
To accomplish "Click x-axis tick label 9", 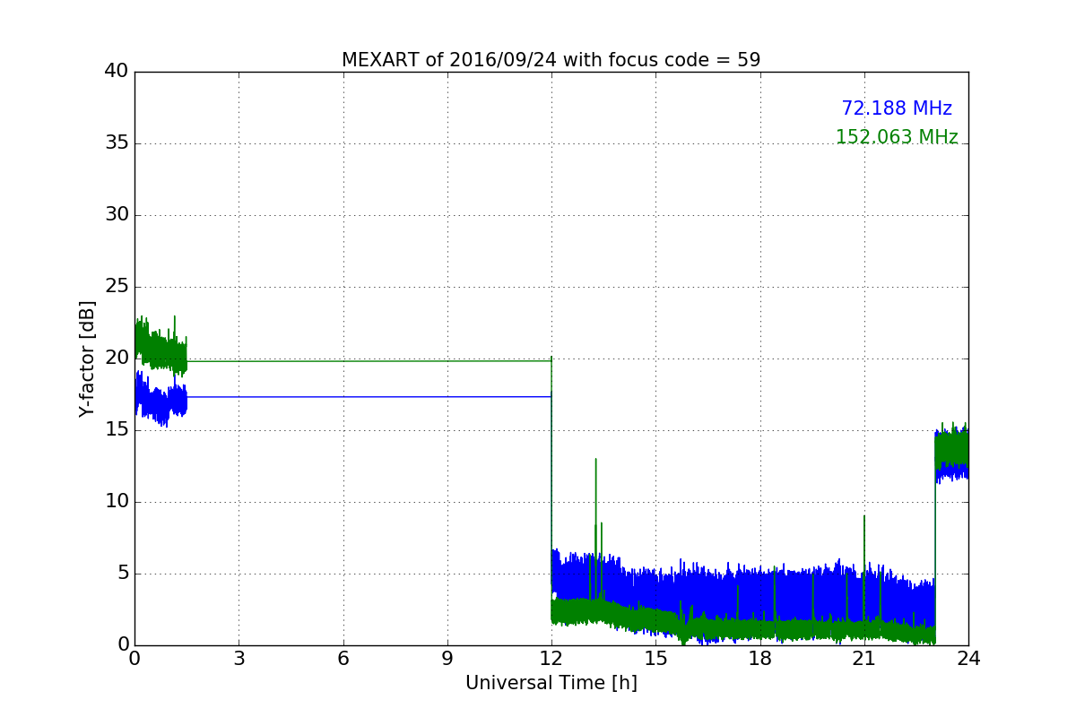I will [447, 658].
